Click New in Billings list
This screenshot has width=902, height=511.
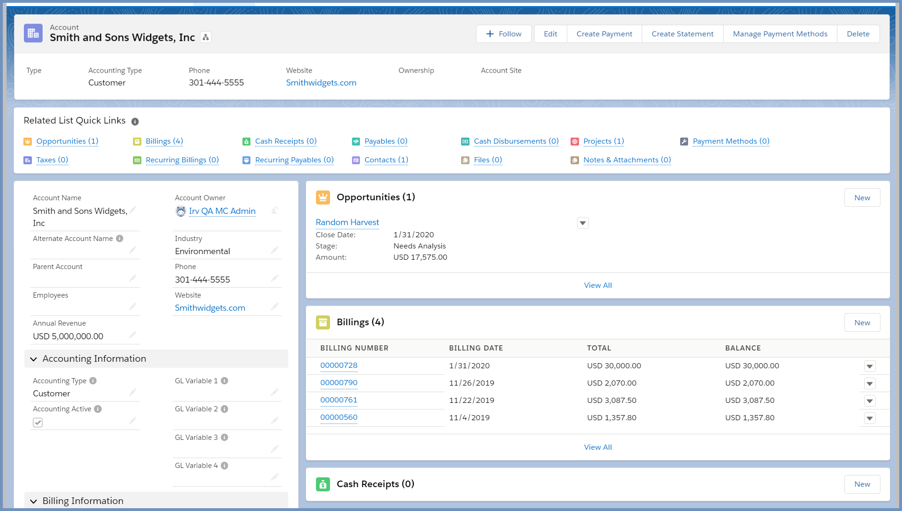862,322
